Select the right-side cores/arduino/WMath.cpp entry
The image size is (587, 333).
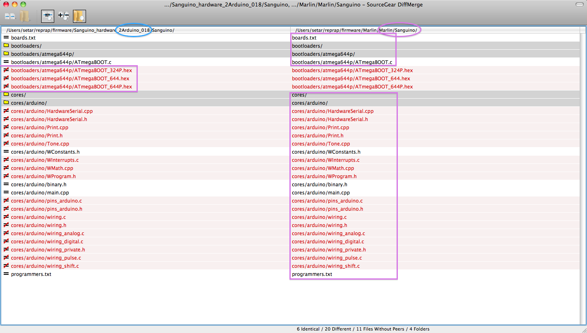click(x=323, y=168)
